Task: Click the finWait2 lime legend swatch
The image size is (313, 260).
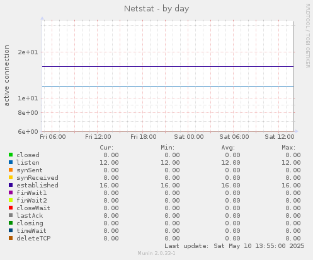Action: click(x=11, y=200)
